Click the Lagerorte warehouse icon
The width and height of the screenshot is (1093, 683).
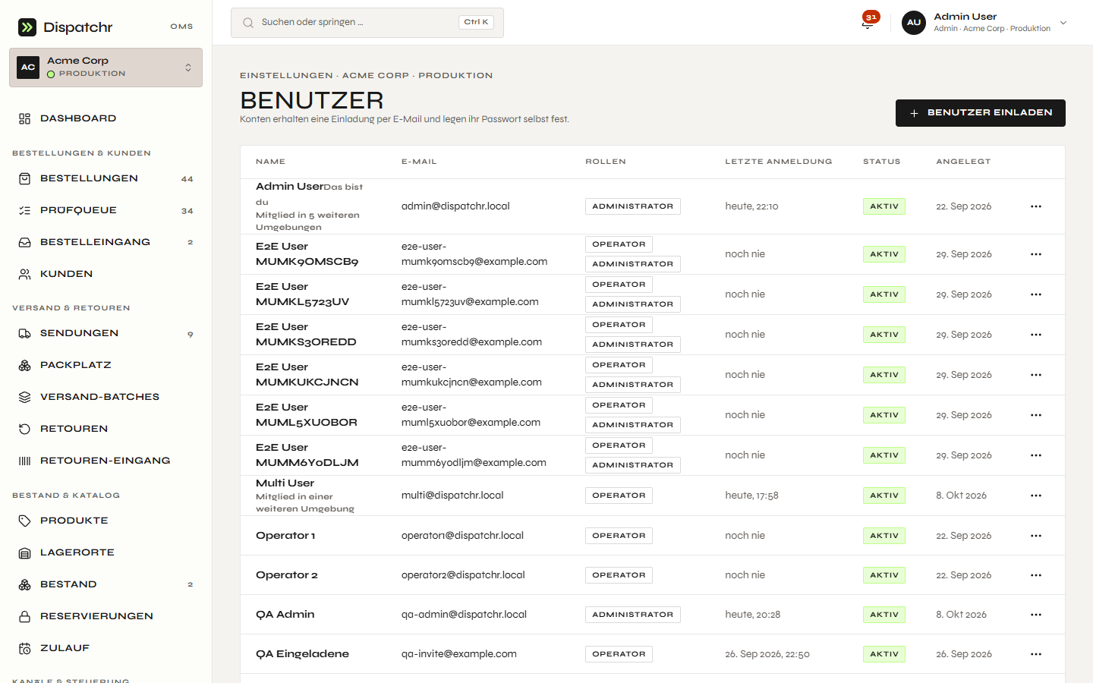coord(25,552)
